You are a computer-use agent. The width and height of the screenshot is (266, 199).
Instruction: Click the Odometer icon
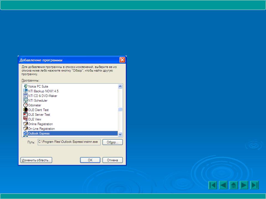tap(25, 105)
